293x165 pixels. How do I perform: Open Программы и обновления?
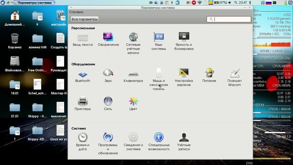coord(108,143)
